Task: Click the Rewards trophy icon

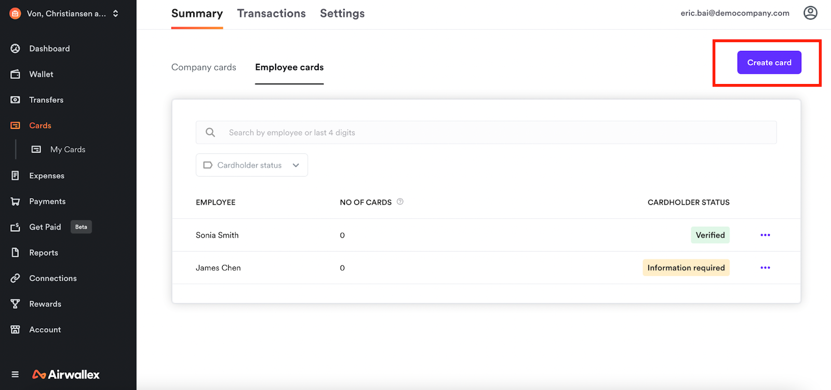Action: [15, 304]
